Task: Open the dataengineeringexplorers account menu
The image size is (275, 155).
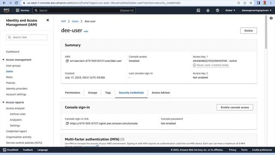Action: 257,10
